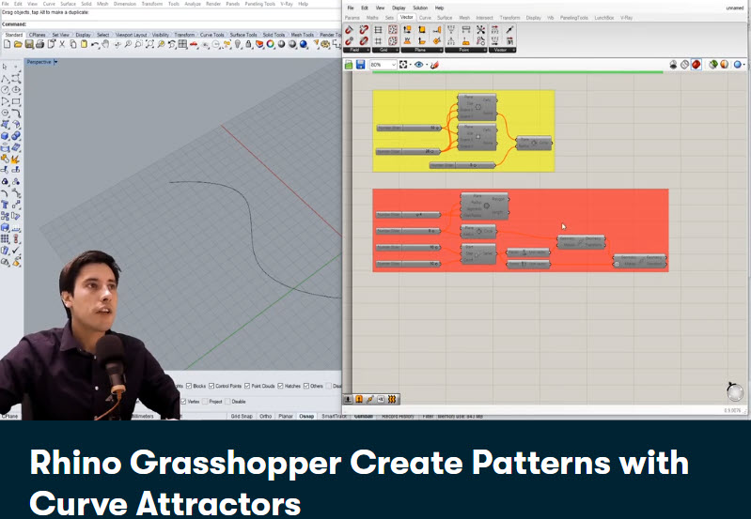Click the crossed-tools icon in Point panel

coord(480,30)
